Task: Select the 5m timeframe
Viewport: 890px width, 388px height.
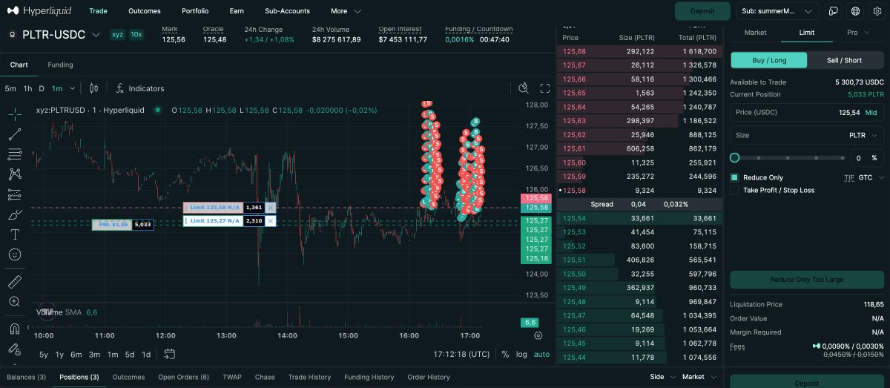Action: tap(10, 88)
